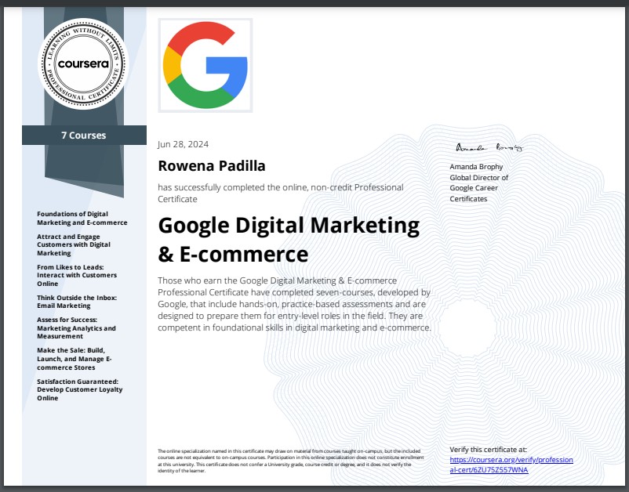Click the Assess for Success course entry
This screenshot has height=492, width=629.
click(x=78, y=327)
